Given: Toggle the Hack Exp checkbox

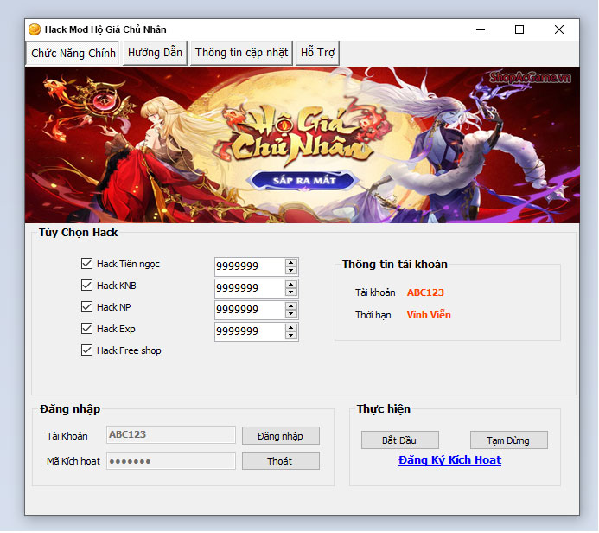Looking at the screenshot, I should (x=86, y=329).
